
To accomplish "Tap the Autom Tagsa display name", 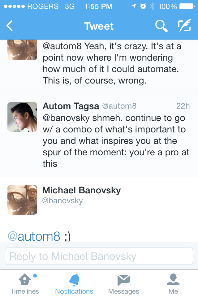I will [x=71, y=106].
